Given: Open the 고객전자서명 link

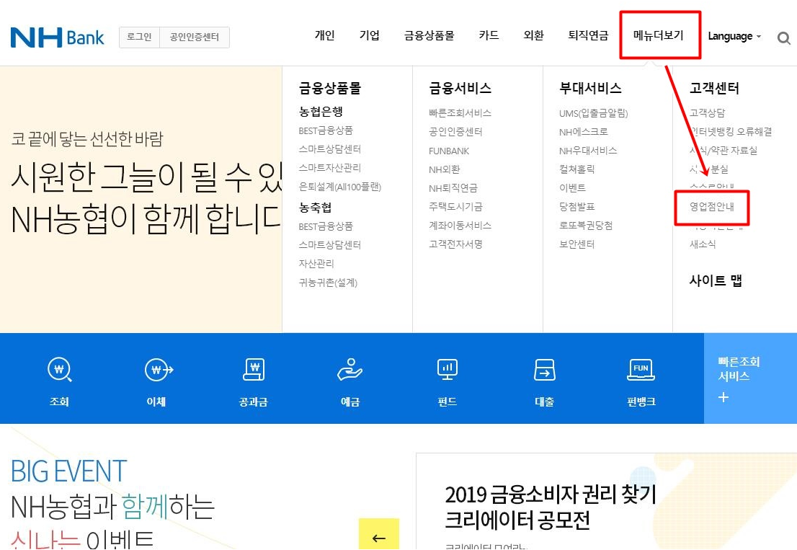Looking at the screenshot, I should point(455,244).
